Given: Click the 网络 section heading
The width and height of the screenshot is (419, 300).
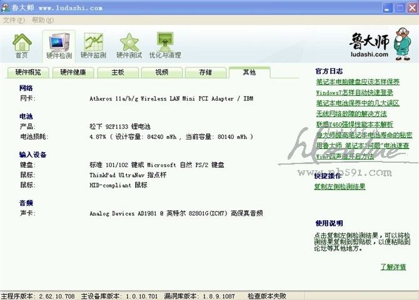Looking at the screenshot, I should coord(26,88).
